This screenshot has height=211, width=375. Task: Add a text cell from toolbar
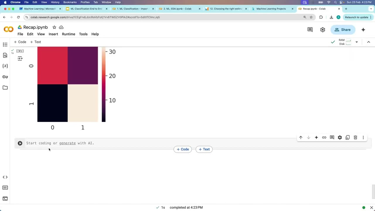click(35, 42)
